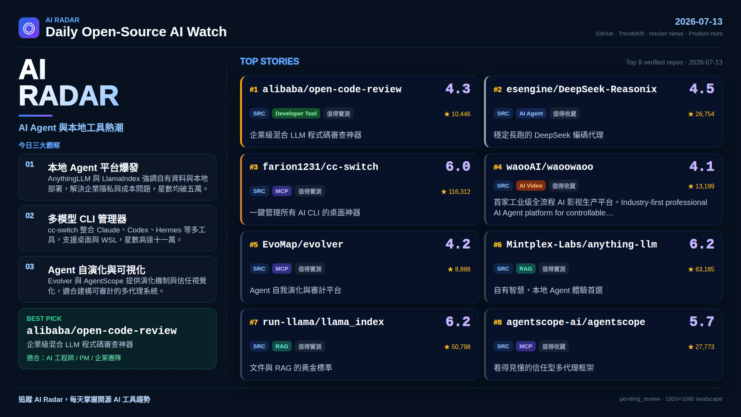741x417 pixels.
Task: Click the SRC tag on open-code-review card
Action: click(x=259, y=114)
